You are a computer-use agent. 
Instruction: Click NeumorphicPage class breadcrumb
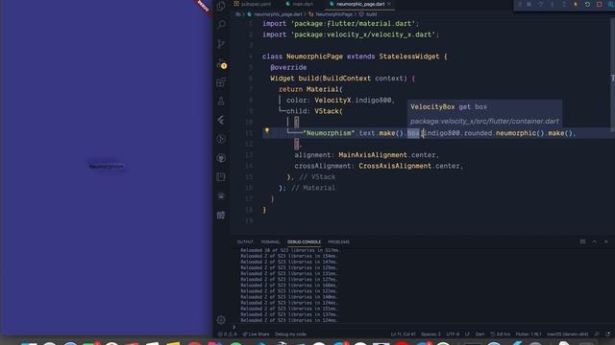coord(331,14)
